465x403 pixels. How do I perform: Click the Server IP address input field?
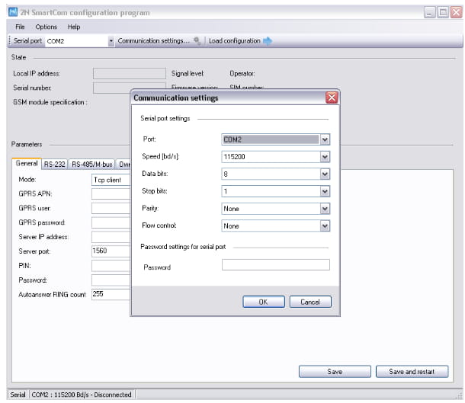[x=111, y=237]
